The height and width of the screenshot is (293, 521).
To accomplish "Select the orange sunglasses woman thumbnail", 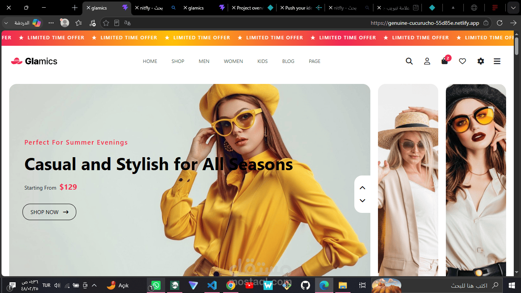I will coord(476,180).
